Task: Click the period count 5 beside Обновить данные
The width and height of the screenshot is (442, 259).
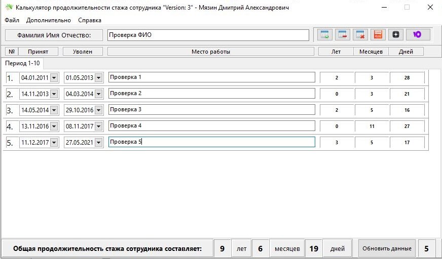Action: 426,248
